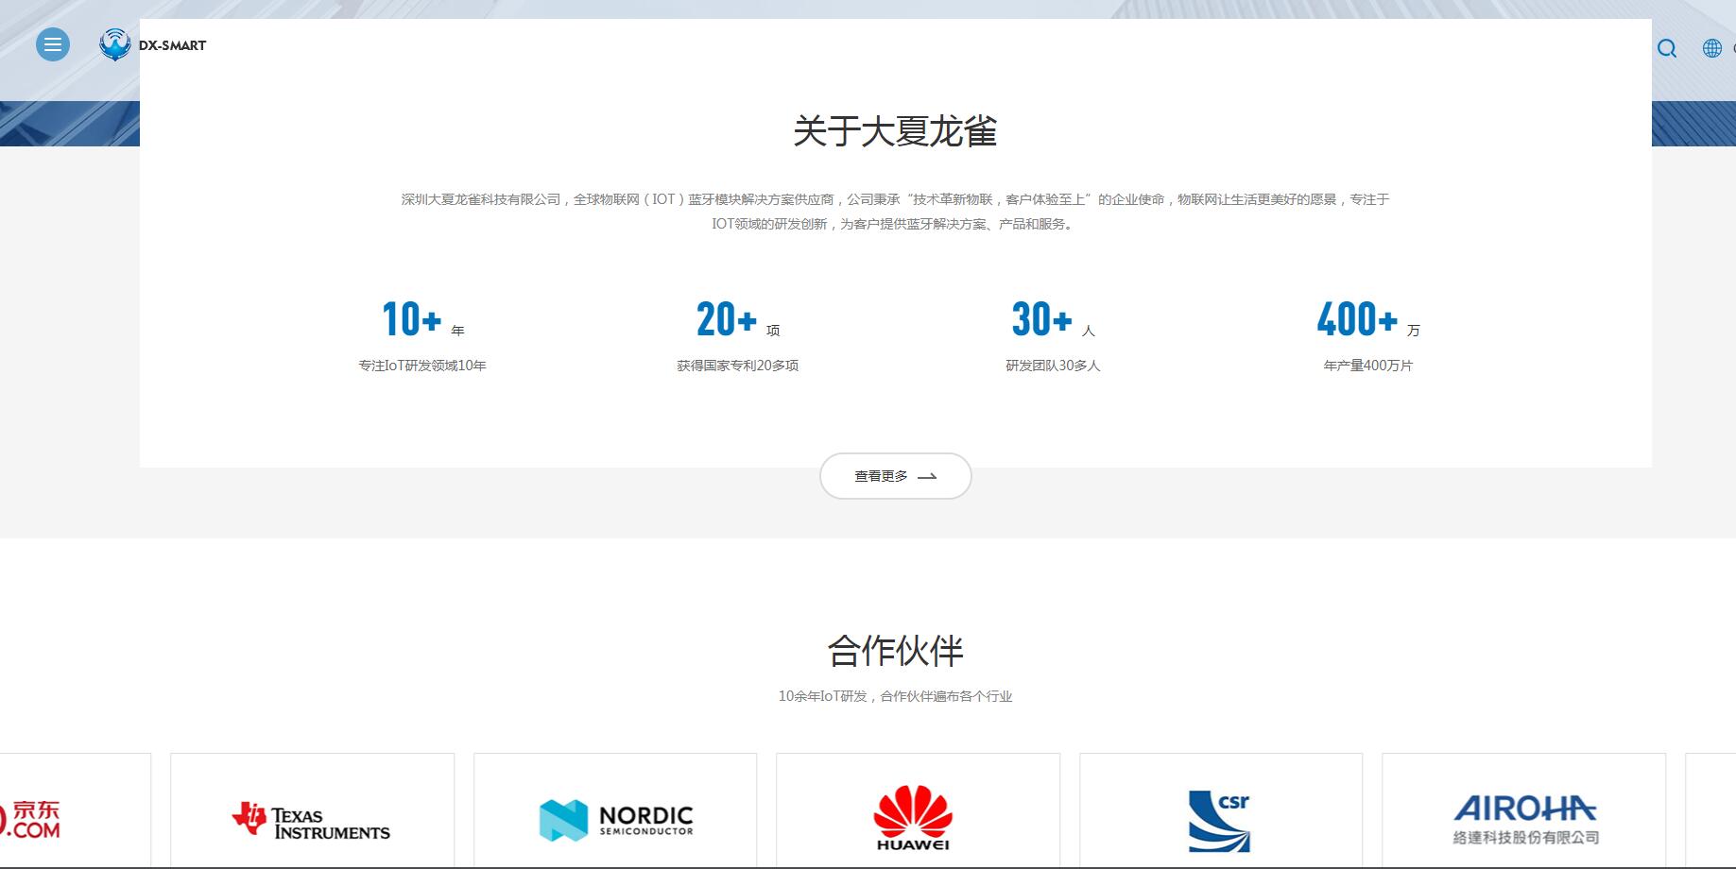Click the 10+ 年 statistic

pyautogui.click(x=422, y=319)
